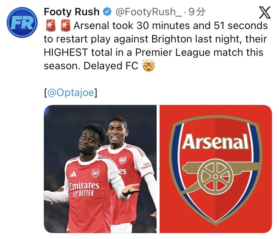Click the Emirates Fly Better shirt sponsor
The width and height of the screenshot is (279, 239).
pos(84,188)
